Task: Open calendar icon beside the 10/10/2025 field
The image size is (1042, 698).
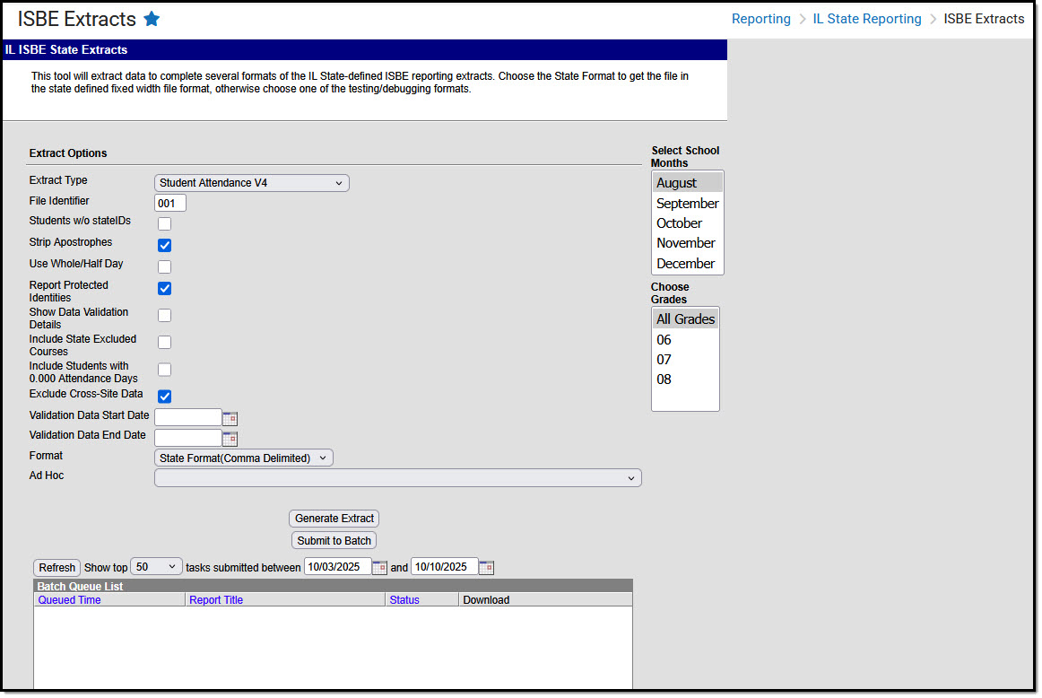Action: tap(486, 566)
